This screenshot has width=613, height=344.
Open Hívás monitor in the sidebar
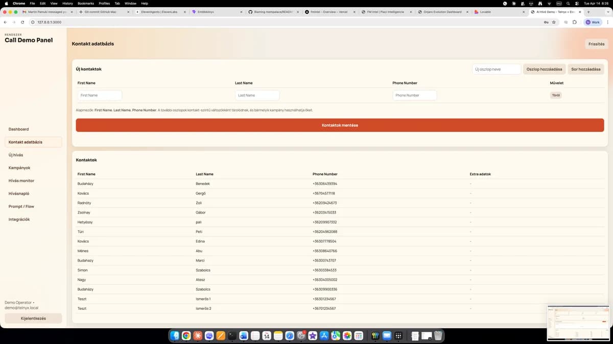(33, 181)
